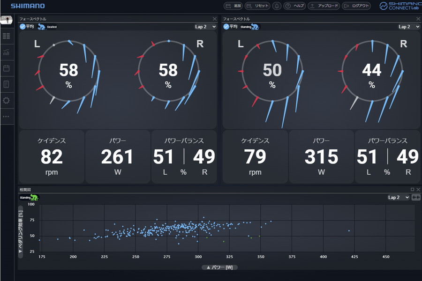Open the パワー [W] x-axis selector
422x281 pixels.
pos(220,267)
